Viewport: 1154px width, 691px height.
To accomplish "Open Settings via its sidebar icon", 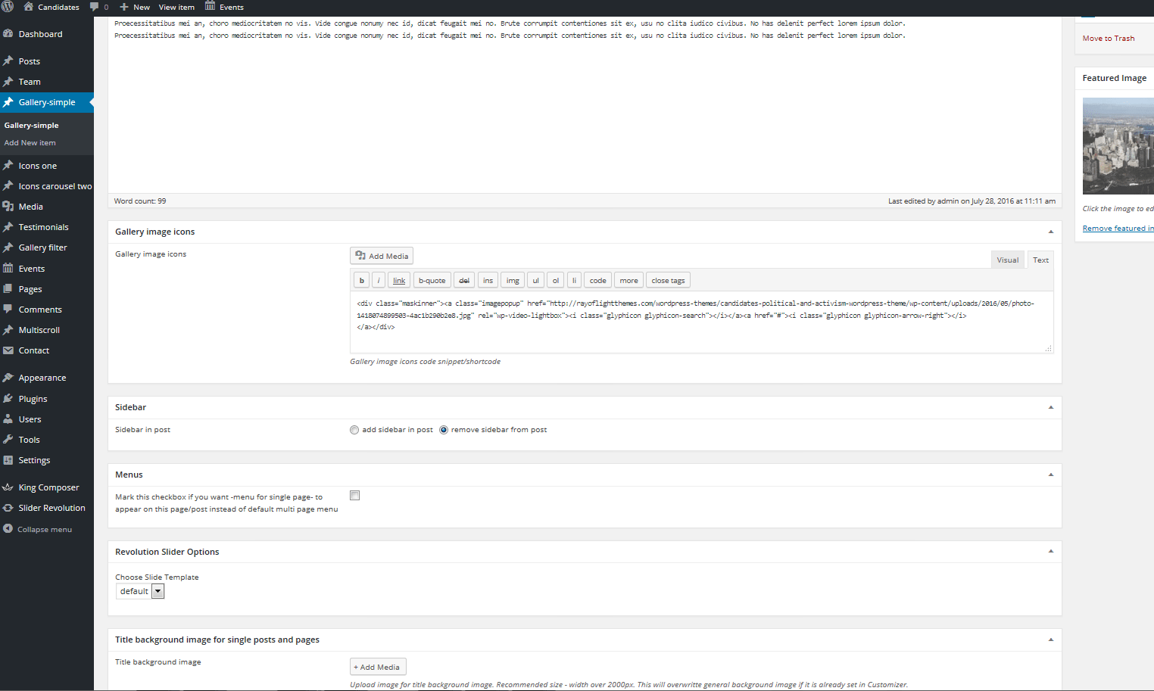I will pyautogui.click(x=8, y=460).
